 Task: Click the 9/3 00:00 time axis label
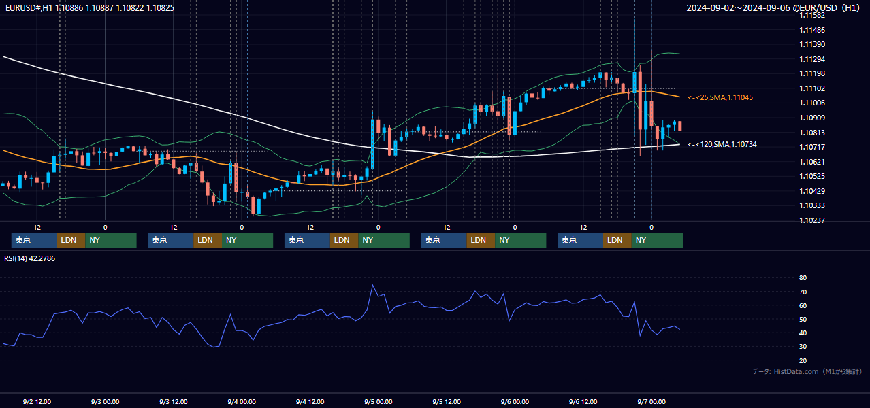105,401
